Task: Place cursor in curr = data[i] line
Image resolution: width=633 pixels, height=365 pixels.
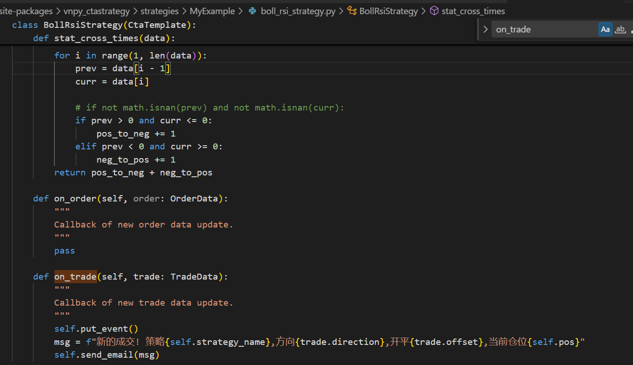Action: click(112, 82)
